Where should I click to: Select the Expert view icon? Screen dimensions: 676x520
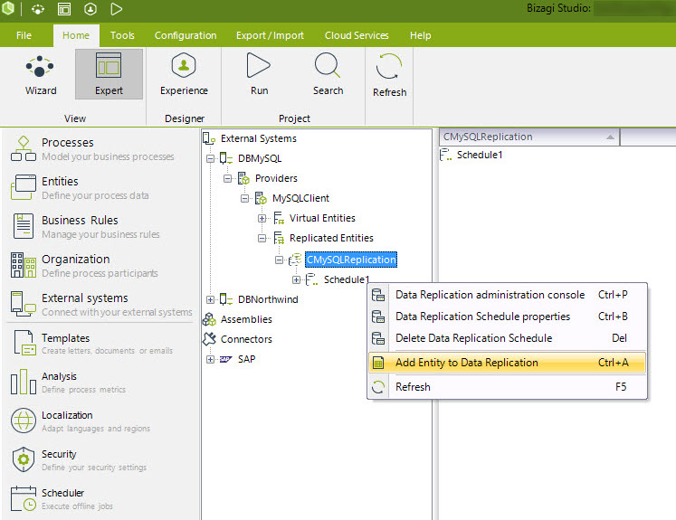109,65
